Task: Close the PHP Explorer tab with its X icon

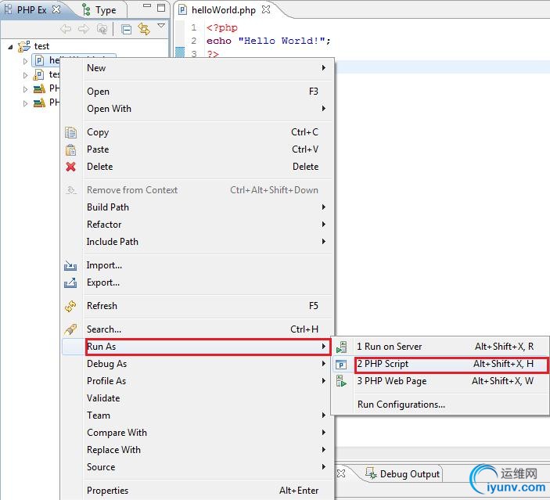Action: pyautogui.click(x=56, y=9)
